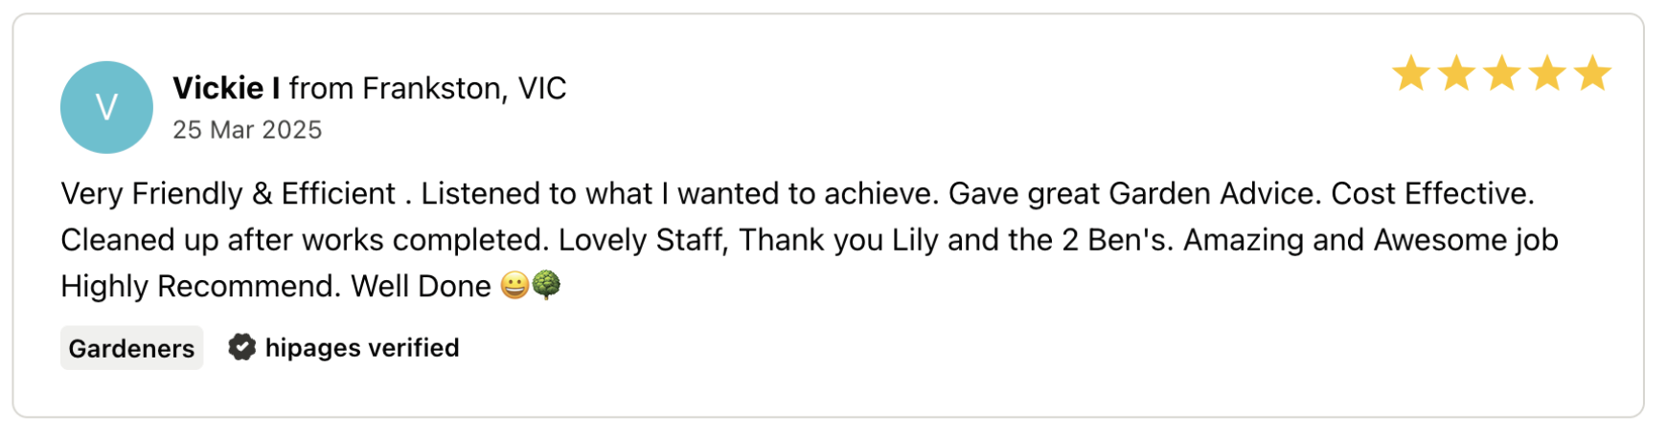The width and height of the screenshot is (1667, 434).
Task: Click 'Highly Recommend. Well Done' text
Action: 276,286
